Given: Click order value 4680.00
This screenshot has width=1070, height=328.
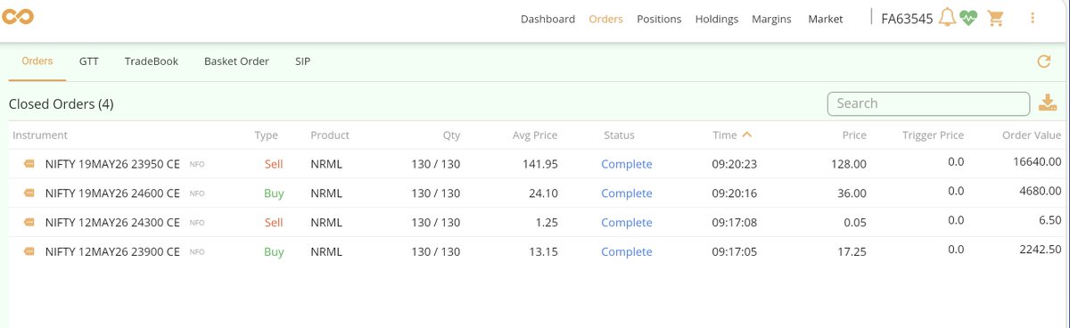Looking at the screenshot, I should click(1041, 191).
